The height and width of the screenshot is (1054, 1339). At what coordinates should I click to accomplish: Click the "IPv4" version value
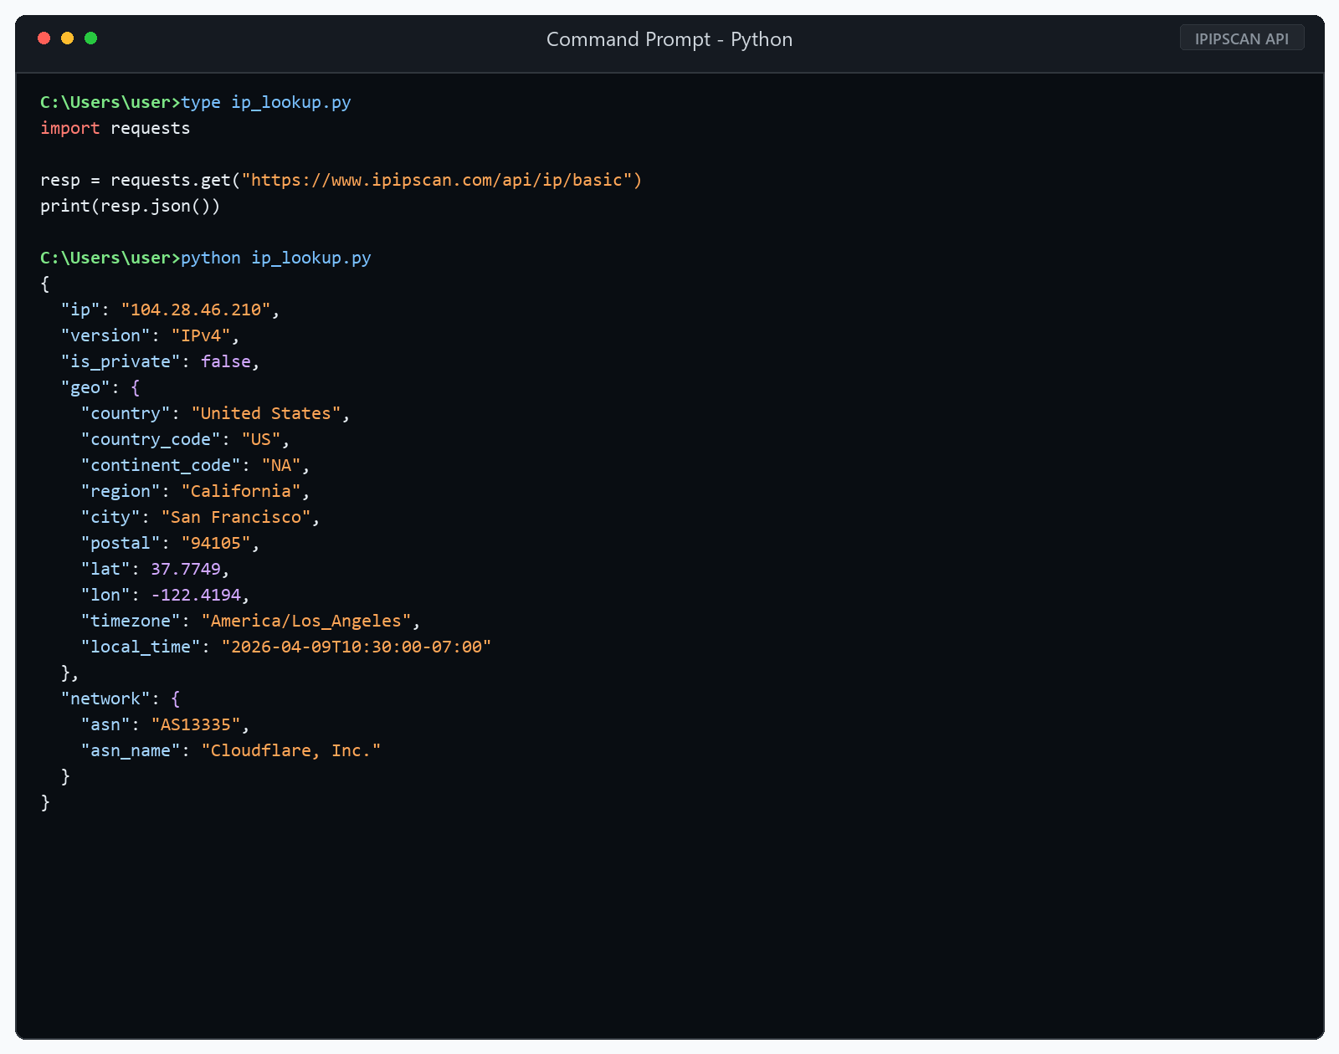click(201, 335)
